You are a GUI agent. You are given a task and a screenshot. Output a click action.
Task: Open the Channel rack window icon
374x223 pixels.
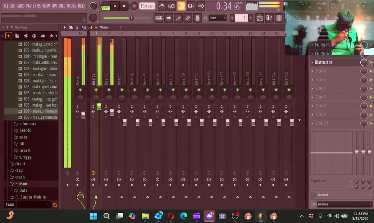[279, 18]
